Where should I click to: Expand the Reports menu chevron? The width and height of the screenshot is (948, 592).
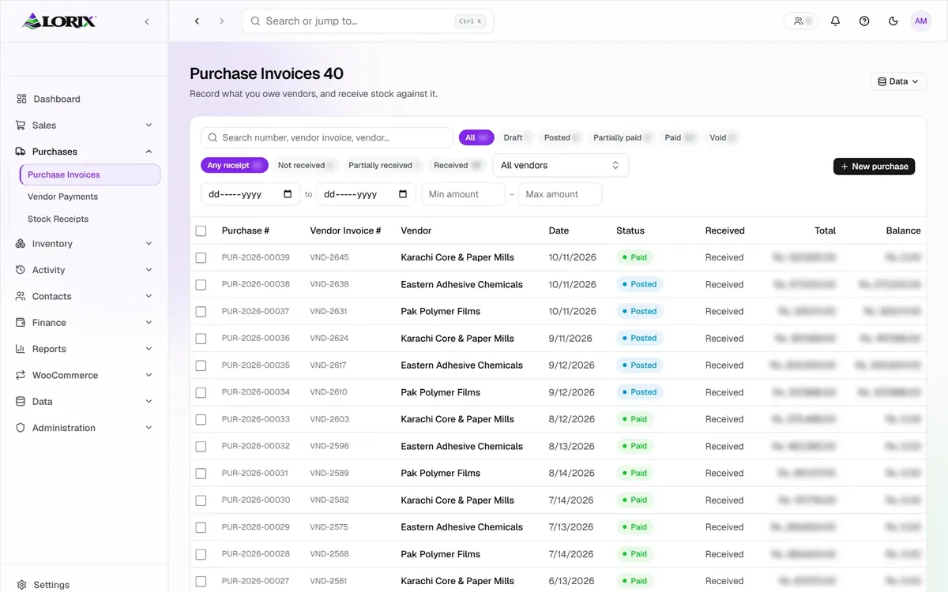click(x=149, y=349)
